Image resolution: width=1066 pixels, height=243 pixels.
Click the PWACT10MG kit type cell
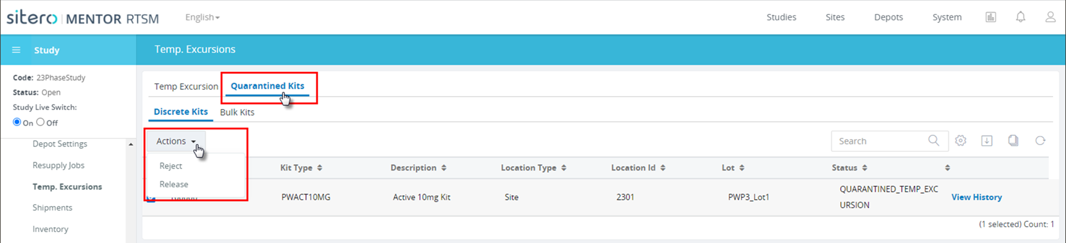306,197
